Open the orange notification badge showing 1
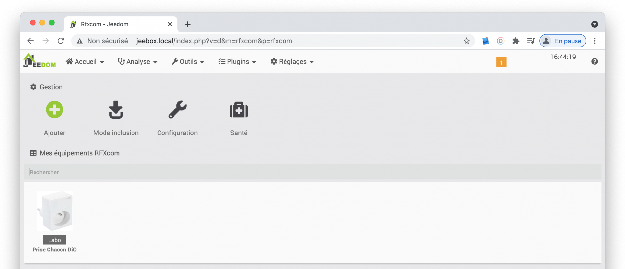 coord(501,62)
